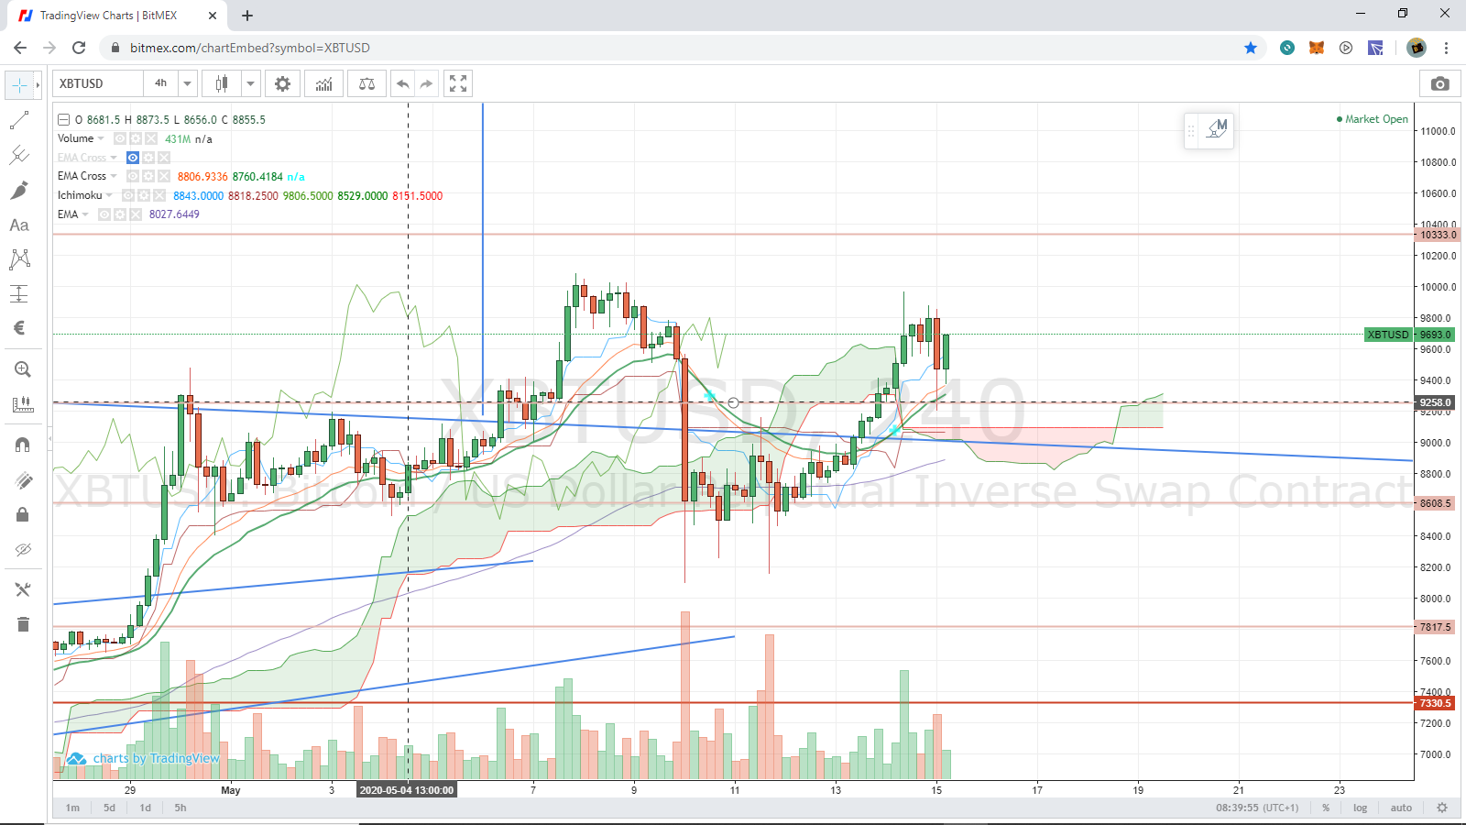
Task: Redo the last chart action
Action: click(x=426, y=83)
